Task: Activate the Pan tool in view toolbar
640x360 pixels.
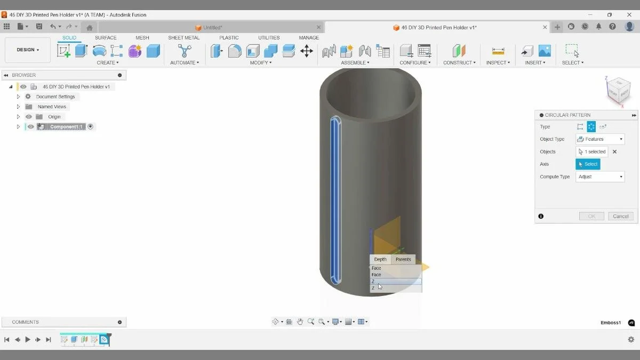Action: 300,321
